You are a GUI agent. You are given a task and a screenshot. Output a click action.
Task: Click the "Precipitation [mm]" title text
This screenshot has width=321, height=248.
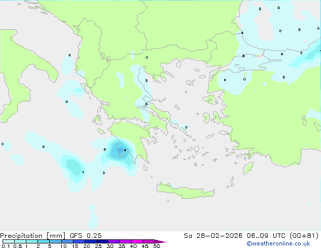point(32,236)
